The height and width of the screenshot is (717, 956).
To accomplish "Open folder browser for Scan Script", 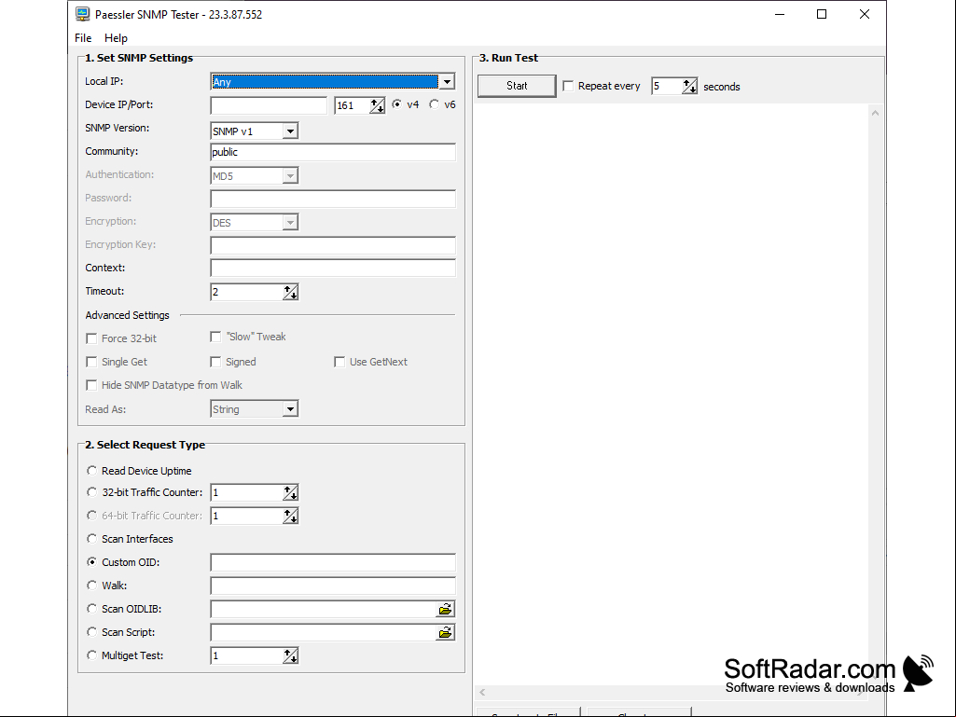I will pos(446,632).
